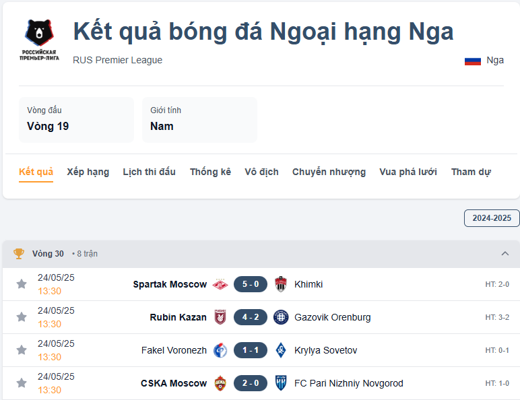This screenshot has height=400, width=520.
Task: Open the Vòng đấu round selector
Action: (76, 119)
